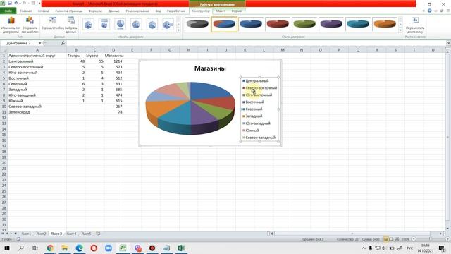Select the orange chart style
451x254 pixels.
click(385, 24)
